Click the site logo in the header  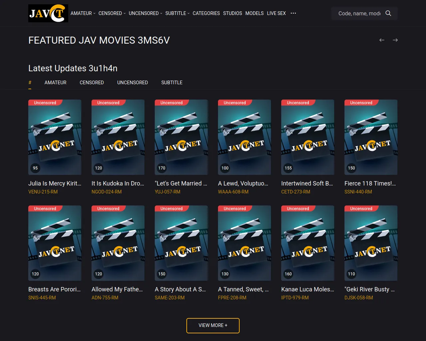48,13
